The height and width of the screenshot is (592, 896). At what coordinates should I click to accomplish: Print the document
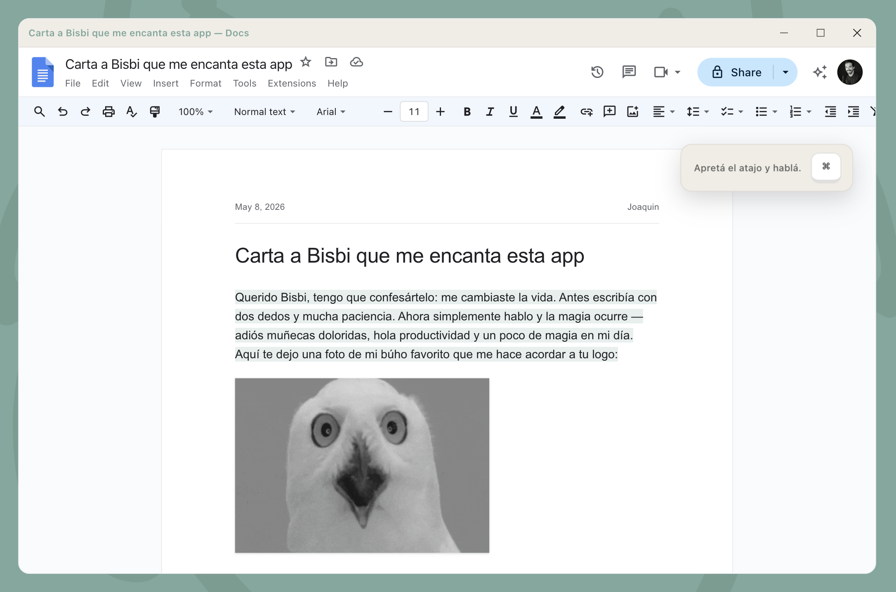[x=108, y=112]
